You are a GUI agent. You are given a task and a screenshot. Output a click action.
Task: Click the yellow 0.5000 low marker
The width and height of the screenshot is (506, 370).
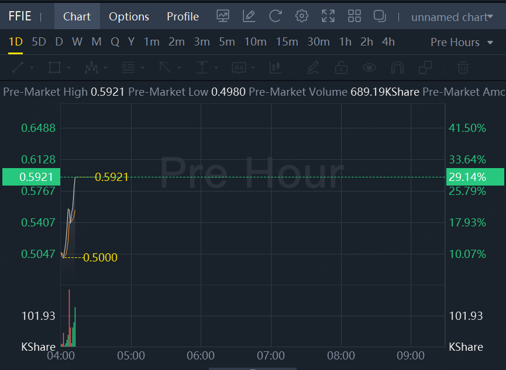click(100, 257)
